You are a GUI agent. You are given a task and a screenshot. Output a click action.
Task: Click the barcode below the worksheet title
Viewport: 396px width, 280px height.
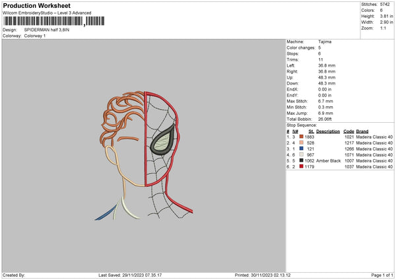pos(43,21)
